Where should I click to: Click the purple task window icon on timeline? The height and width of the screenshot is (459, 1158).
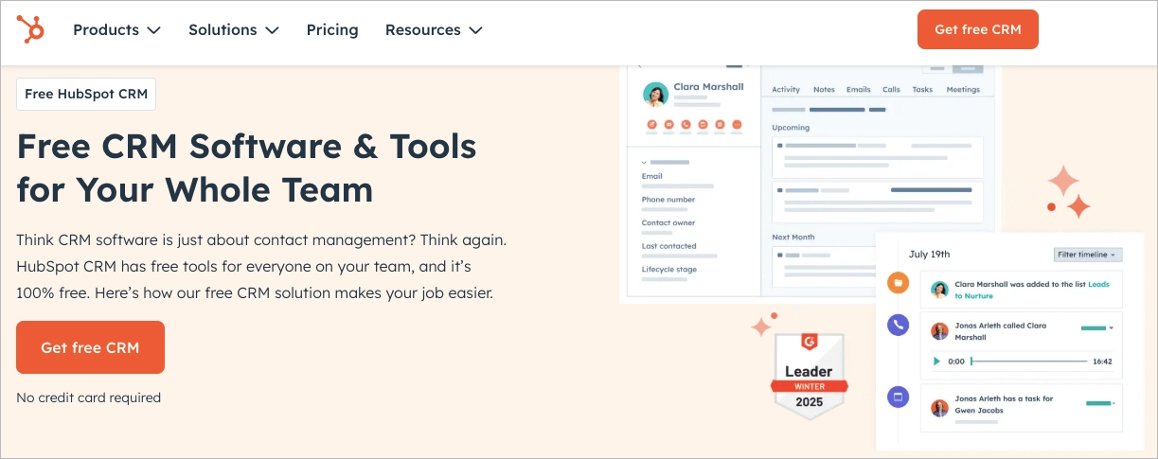coord(898,397)
